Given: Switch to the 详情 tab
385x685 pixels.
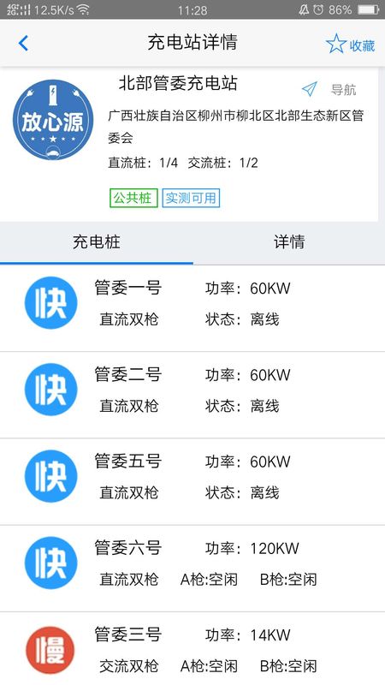Looking at the screenshot, I should pyautogui.click(x=289, y=242).
